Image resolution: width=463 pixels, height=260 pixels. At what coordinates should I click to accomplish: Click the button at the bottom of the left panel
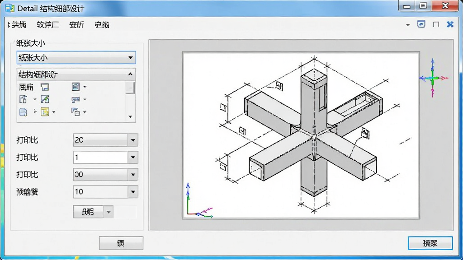(121, 243)
